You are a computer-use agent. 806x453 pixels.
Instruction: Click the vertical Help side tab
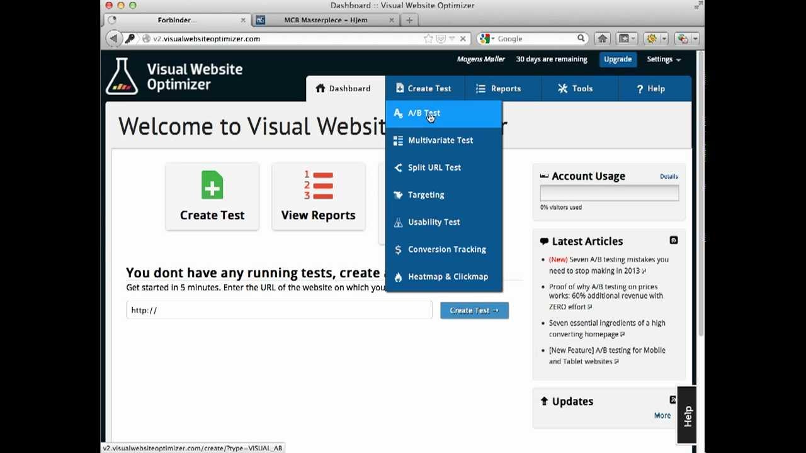pyautogui.click(x=687, y=415)
